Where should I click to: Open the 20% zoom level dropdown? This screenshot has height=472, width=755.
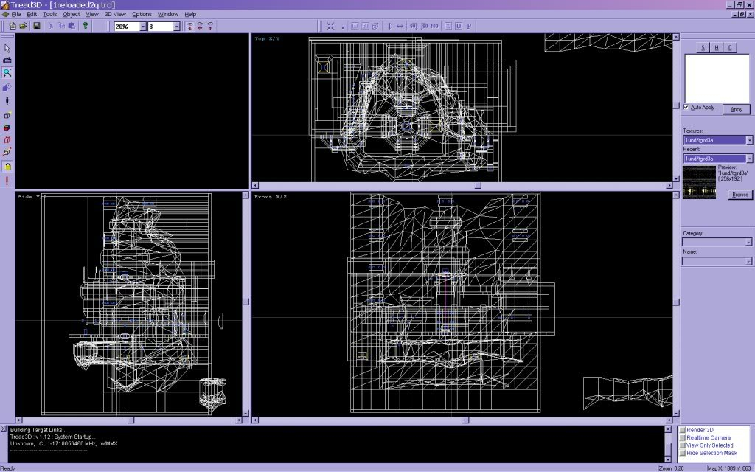tap(141, 27)
